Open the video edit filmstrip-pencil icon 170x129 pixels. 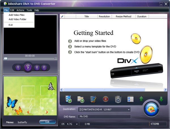(93, 99)
